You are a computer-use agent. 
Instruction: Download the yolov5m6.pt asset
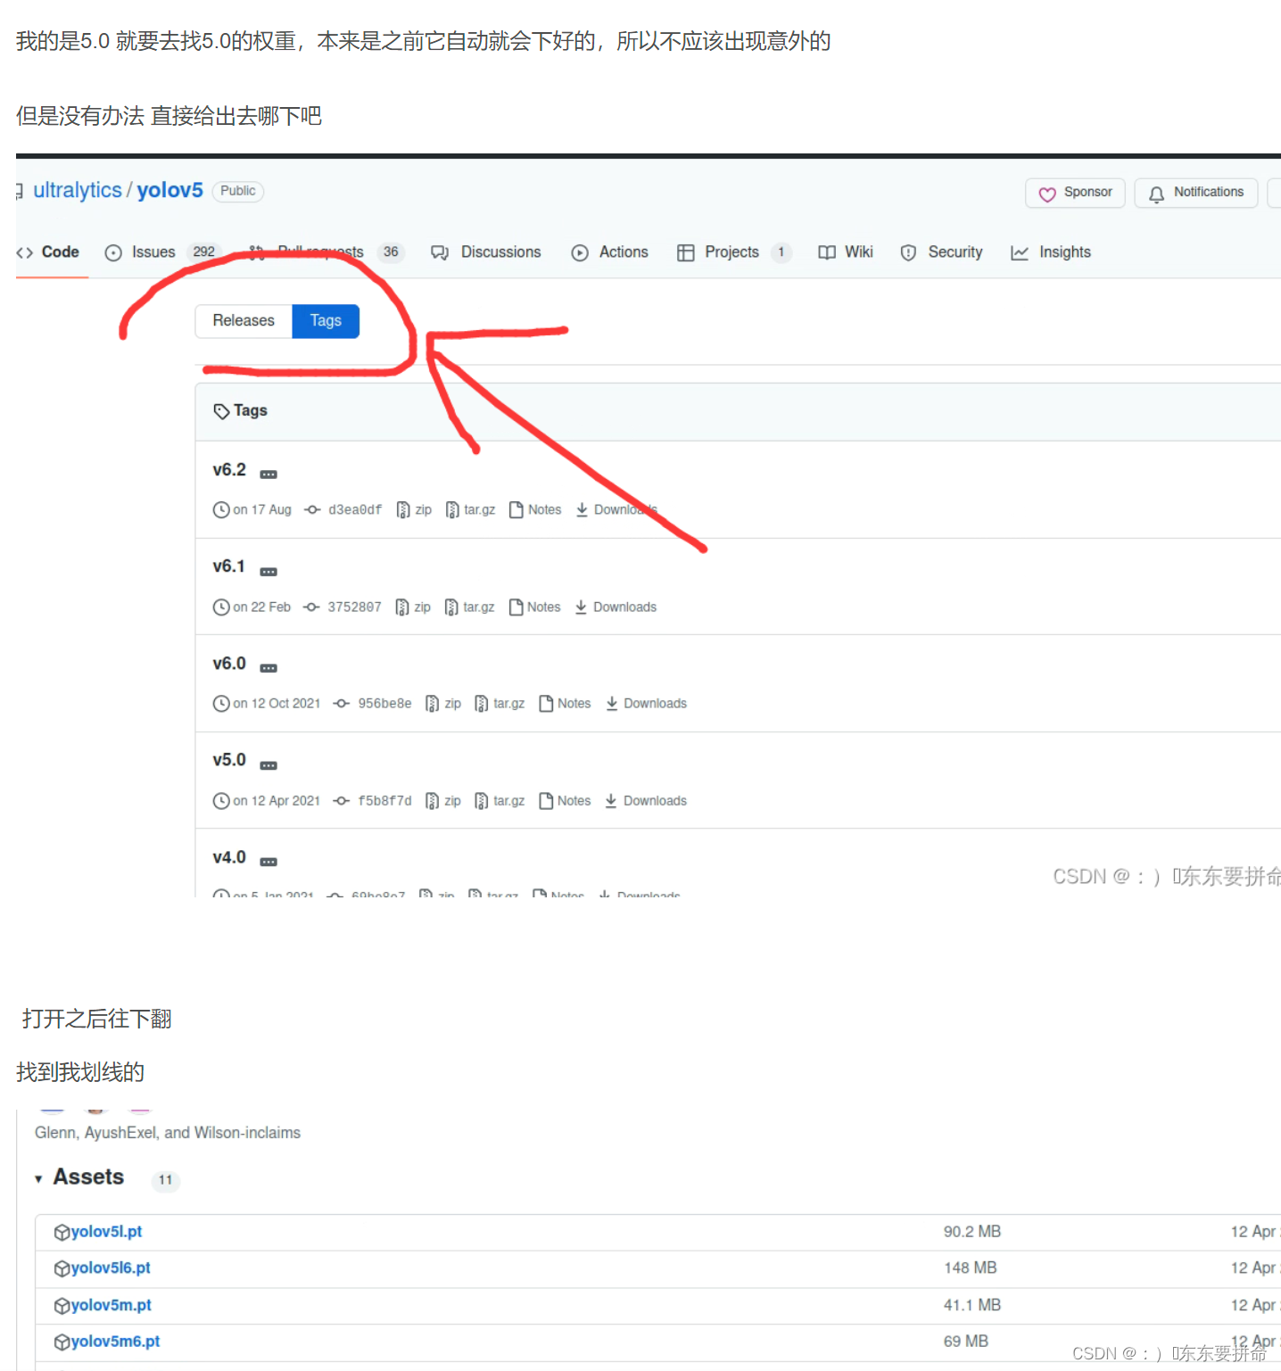(115, 1342)
